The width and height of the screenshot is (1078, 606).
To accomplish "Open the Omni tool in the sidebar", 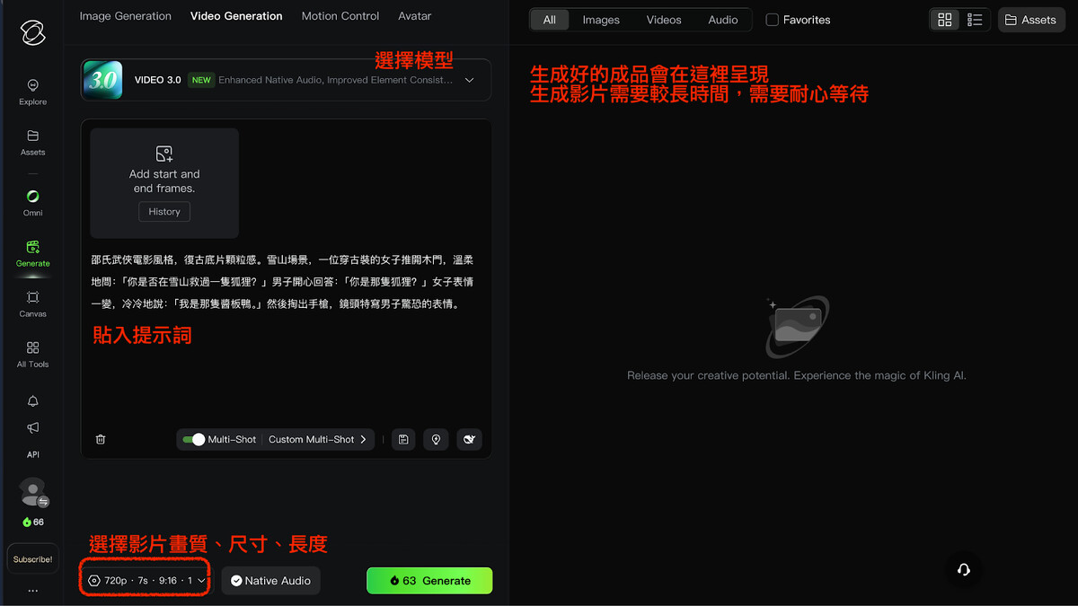I will point(32,202).
